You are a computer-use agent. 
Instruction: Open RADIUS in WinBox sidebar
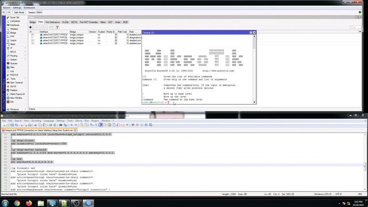14,75
